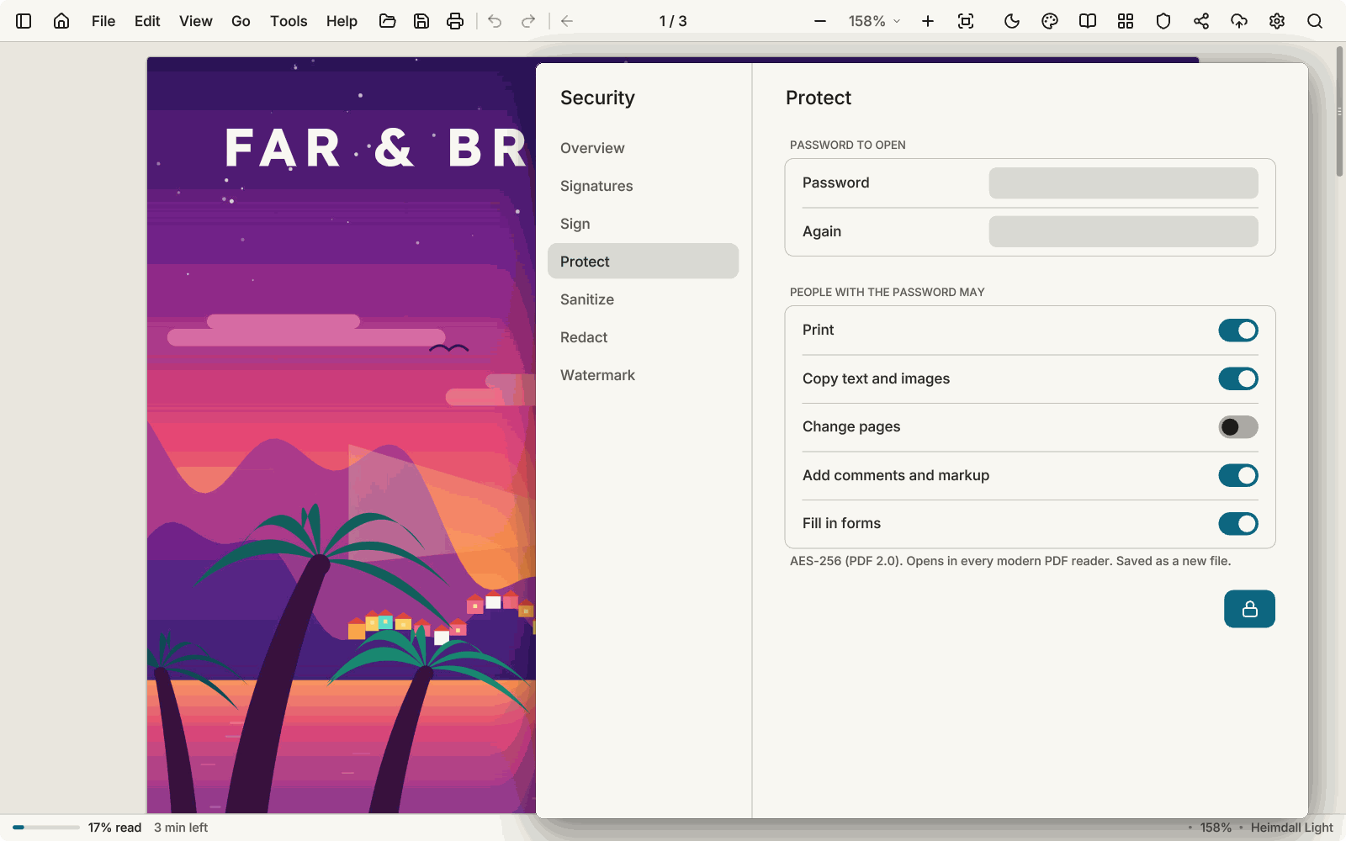
Task: Click the reading progress bar
Action: [46, 828]
